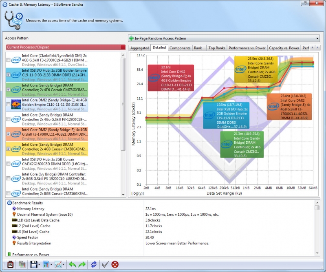The image size is (326, 272).
Task: Click the red 22.1ns chart legend box
Action: (171, 78)
